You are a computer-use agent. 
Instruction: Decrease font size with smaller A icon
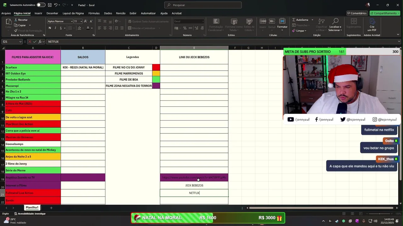[x=91, y=21]
